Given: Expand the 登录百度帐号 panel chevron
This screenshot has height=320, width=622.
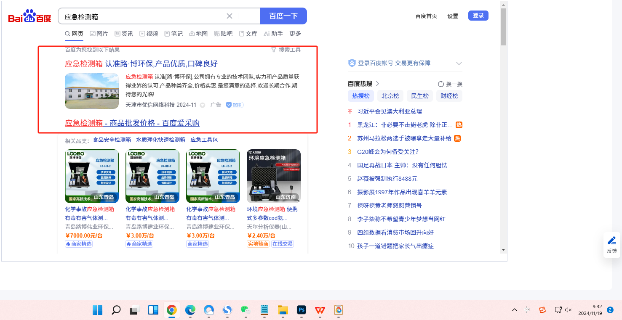Looking at the screenshot, I should tap(459, 63).
